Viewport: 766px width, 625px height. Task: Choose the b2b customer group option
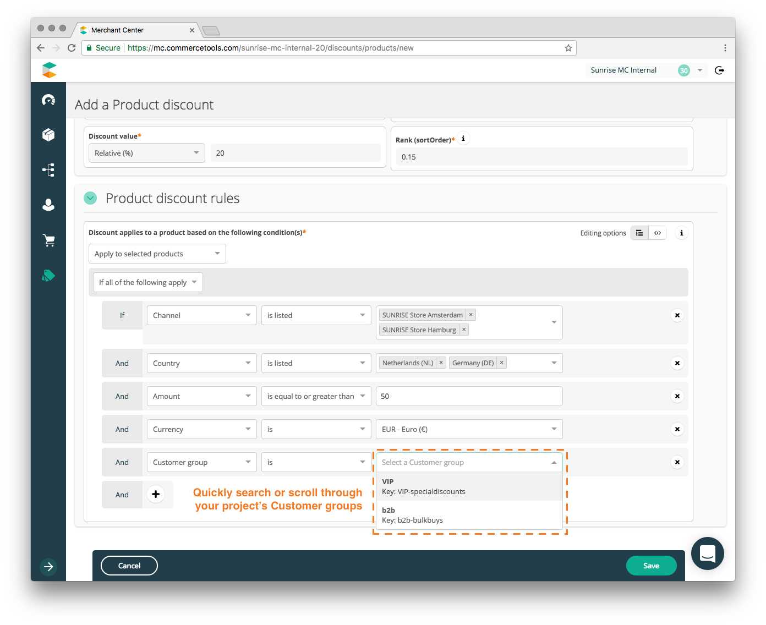(469, 515)
